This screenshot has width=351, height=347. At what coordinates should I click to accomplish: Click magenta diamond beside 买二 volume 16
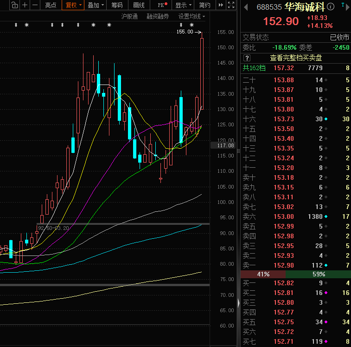coord(326,293)
